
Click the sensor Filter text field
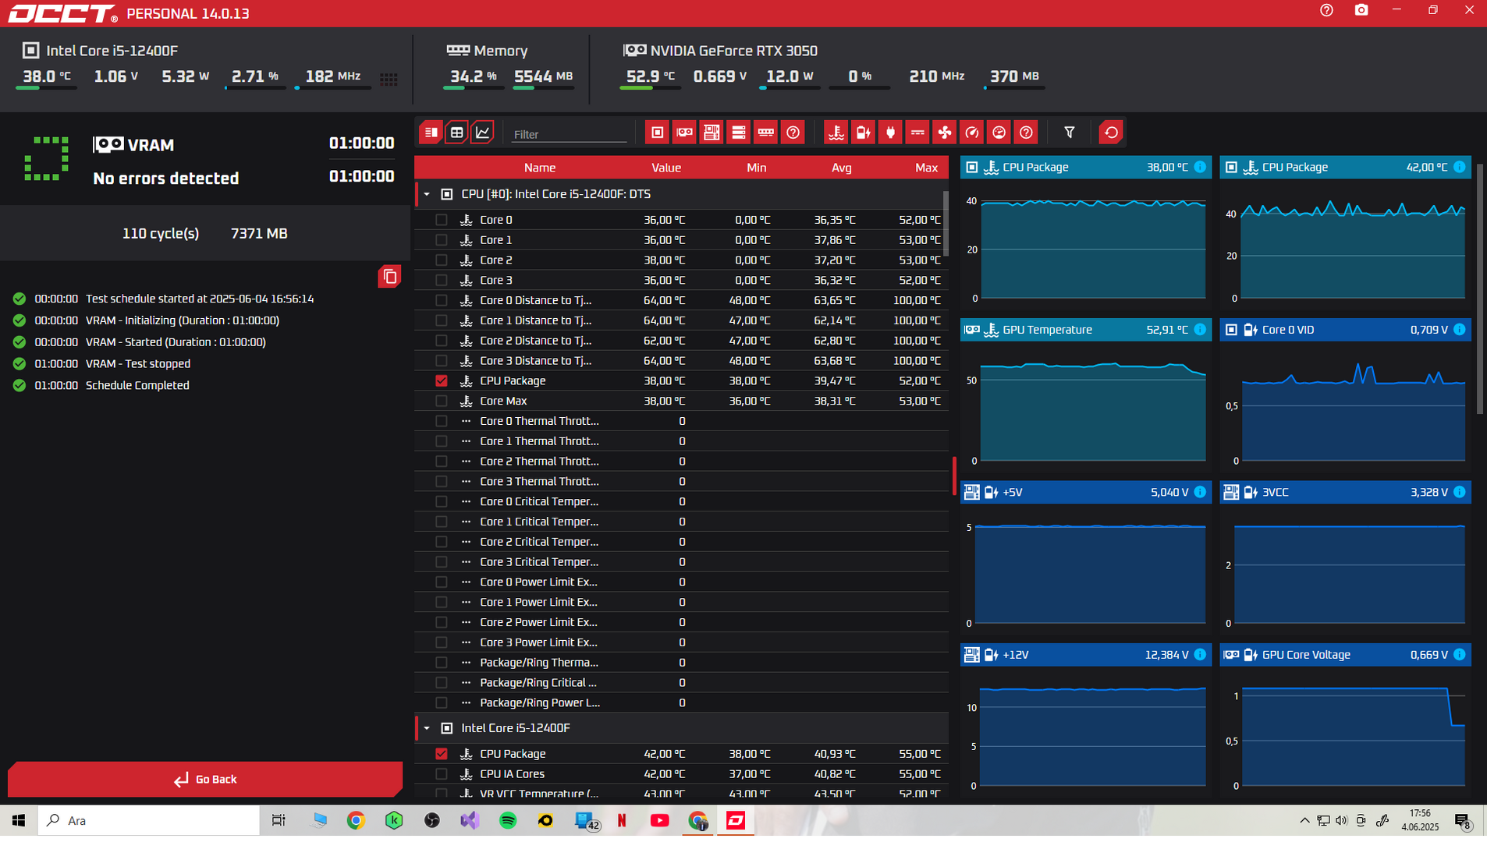coord(569,134)
